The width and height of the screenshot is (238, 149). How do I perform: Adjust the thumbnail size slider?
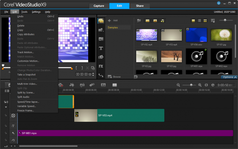click(x=225, y=20)
